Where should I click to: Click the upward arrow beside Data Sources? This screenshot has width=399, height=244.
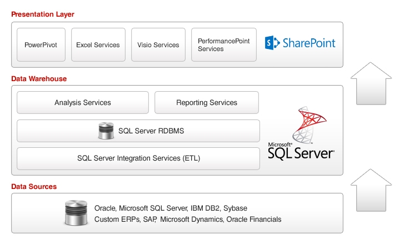[x=371, y=190]
